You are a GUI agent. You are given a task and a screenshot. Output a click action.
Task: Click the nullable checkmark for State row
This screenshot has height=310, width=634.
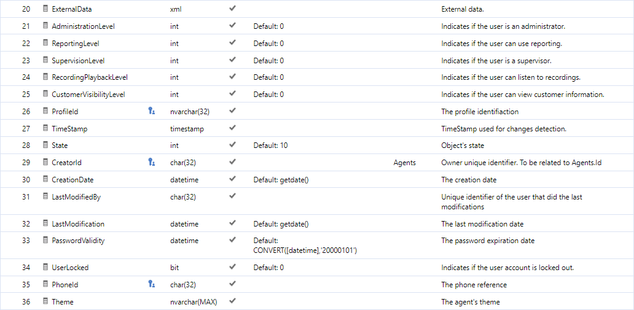232,145
